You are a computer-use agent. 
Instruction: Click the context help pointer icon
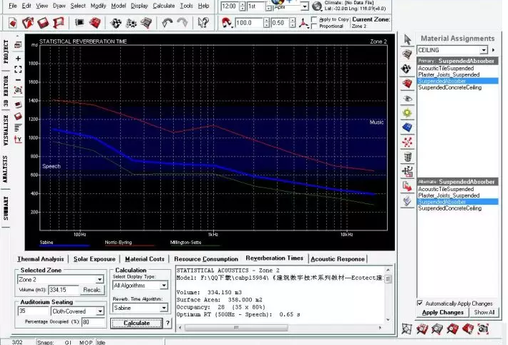pyautogui.click(x=203, y=23)
